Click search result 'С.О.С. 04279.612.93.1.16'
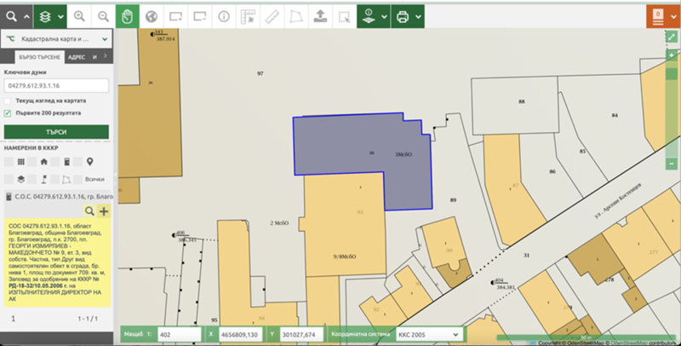The image size is (681, 346). [58, 196]
